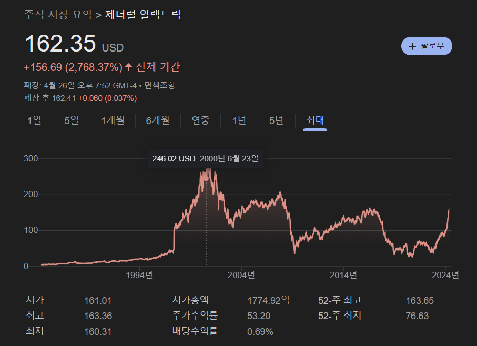The height and width of the screenshot is (346, 477).
Task: Select the 5일 time range
Action: click(70, 120)
